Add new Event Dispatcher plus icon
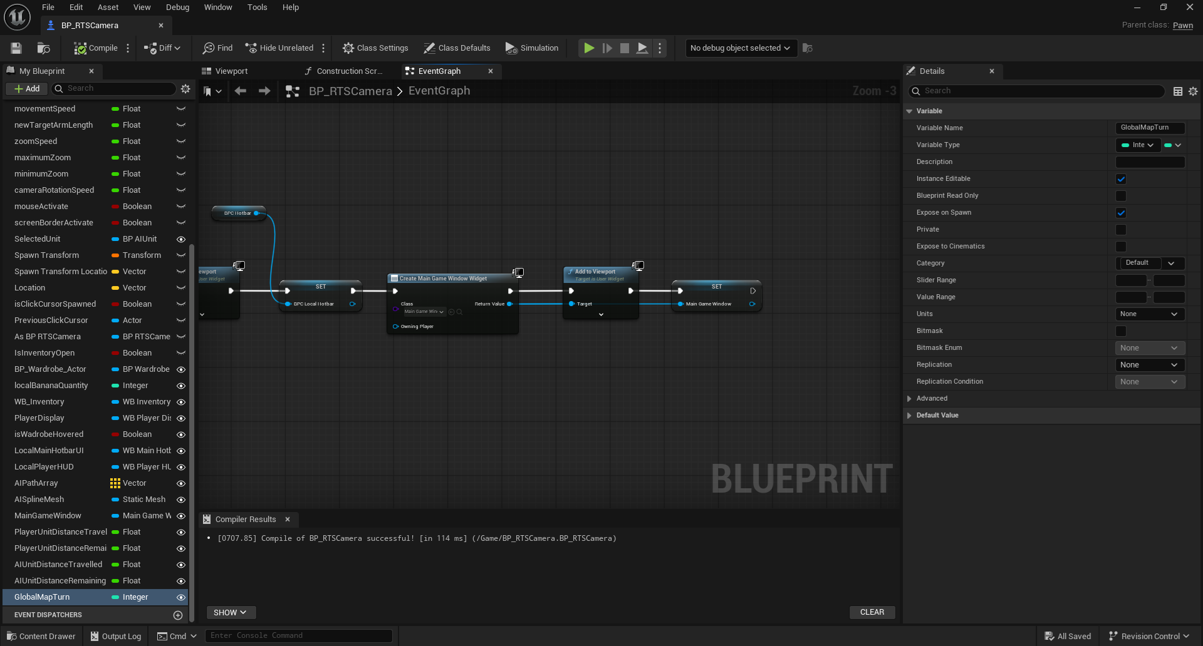Viewport: 1203px width, 646px height. pyautogui.click(x=178, y=615)
